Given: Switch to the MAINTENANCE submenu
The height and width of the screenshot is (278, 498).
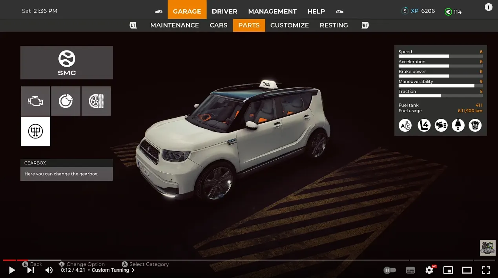Looking at the screenshot, I should pyautogui.click(x=175, y=25).
